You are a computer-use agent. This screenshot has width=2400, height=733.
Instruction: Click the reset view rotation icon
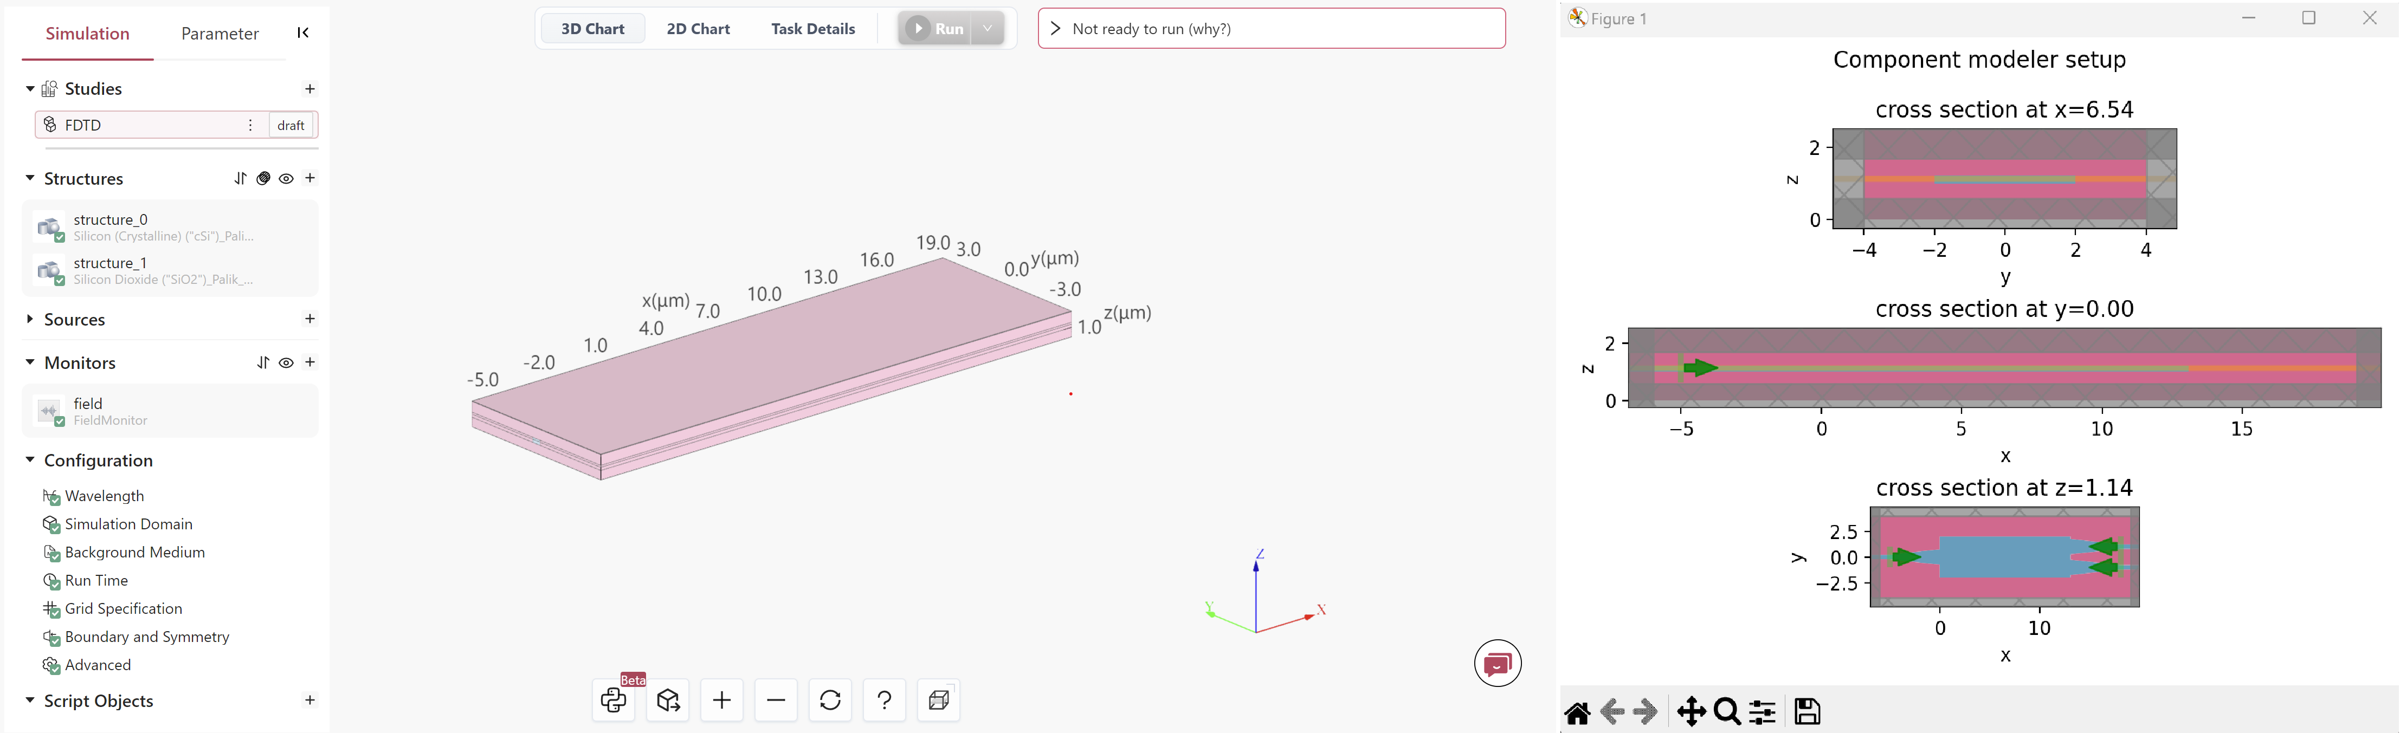tap(830, 700)
